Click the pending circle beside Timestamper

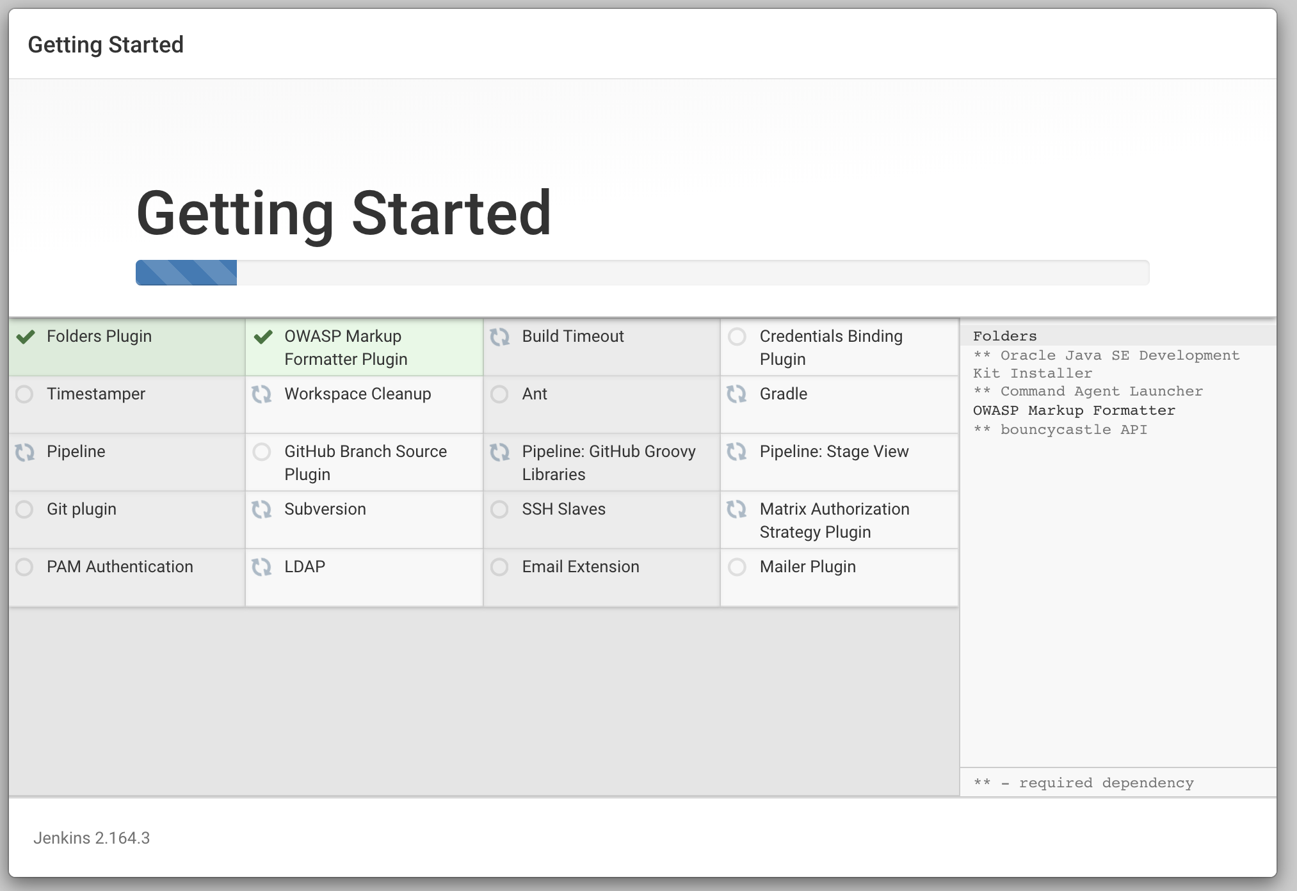click(x=24, y=394)
